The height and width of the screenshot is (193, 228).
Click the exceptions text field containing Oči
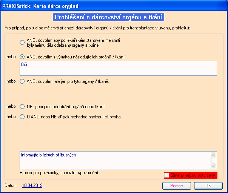[118, 68]
